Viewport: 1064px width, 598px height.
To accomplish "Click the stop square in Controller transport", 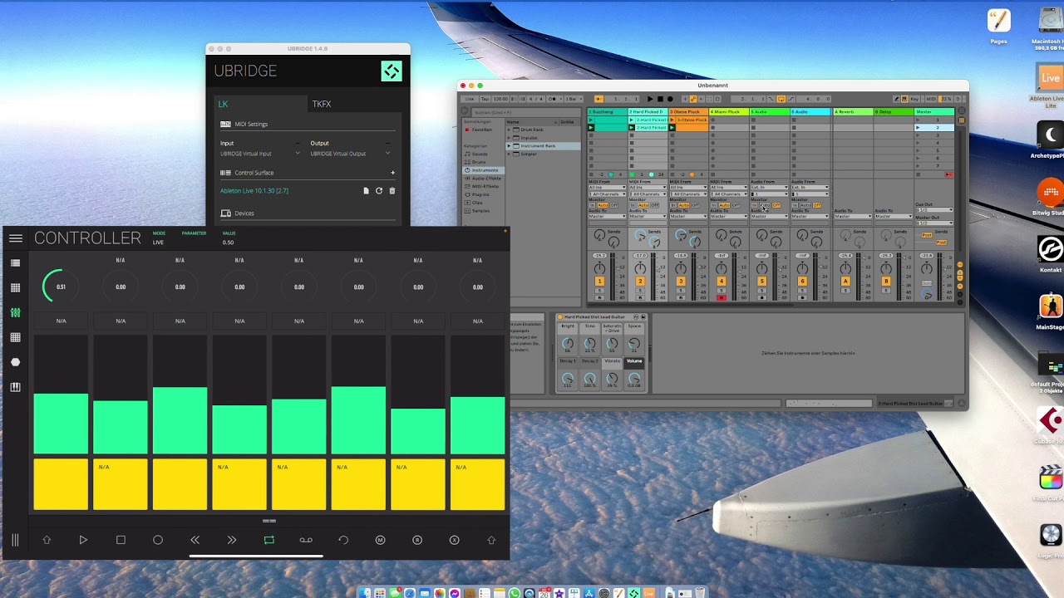I will 121,540.
